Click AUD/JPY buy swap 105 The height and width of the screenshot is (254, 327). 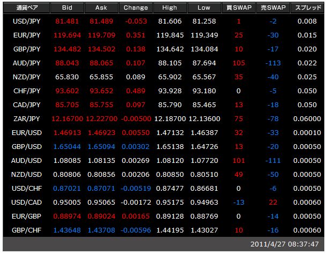pyautogui.click(x=239, y=63)
